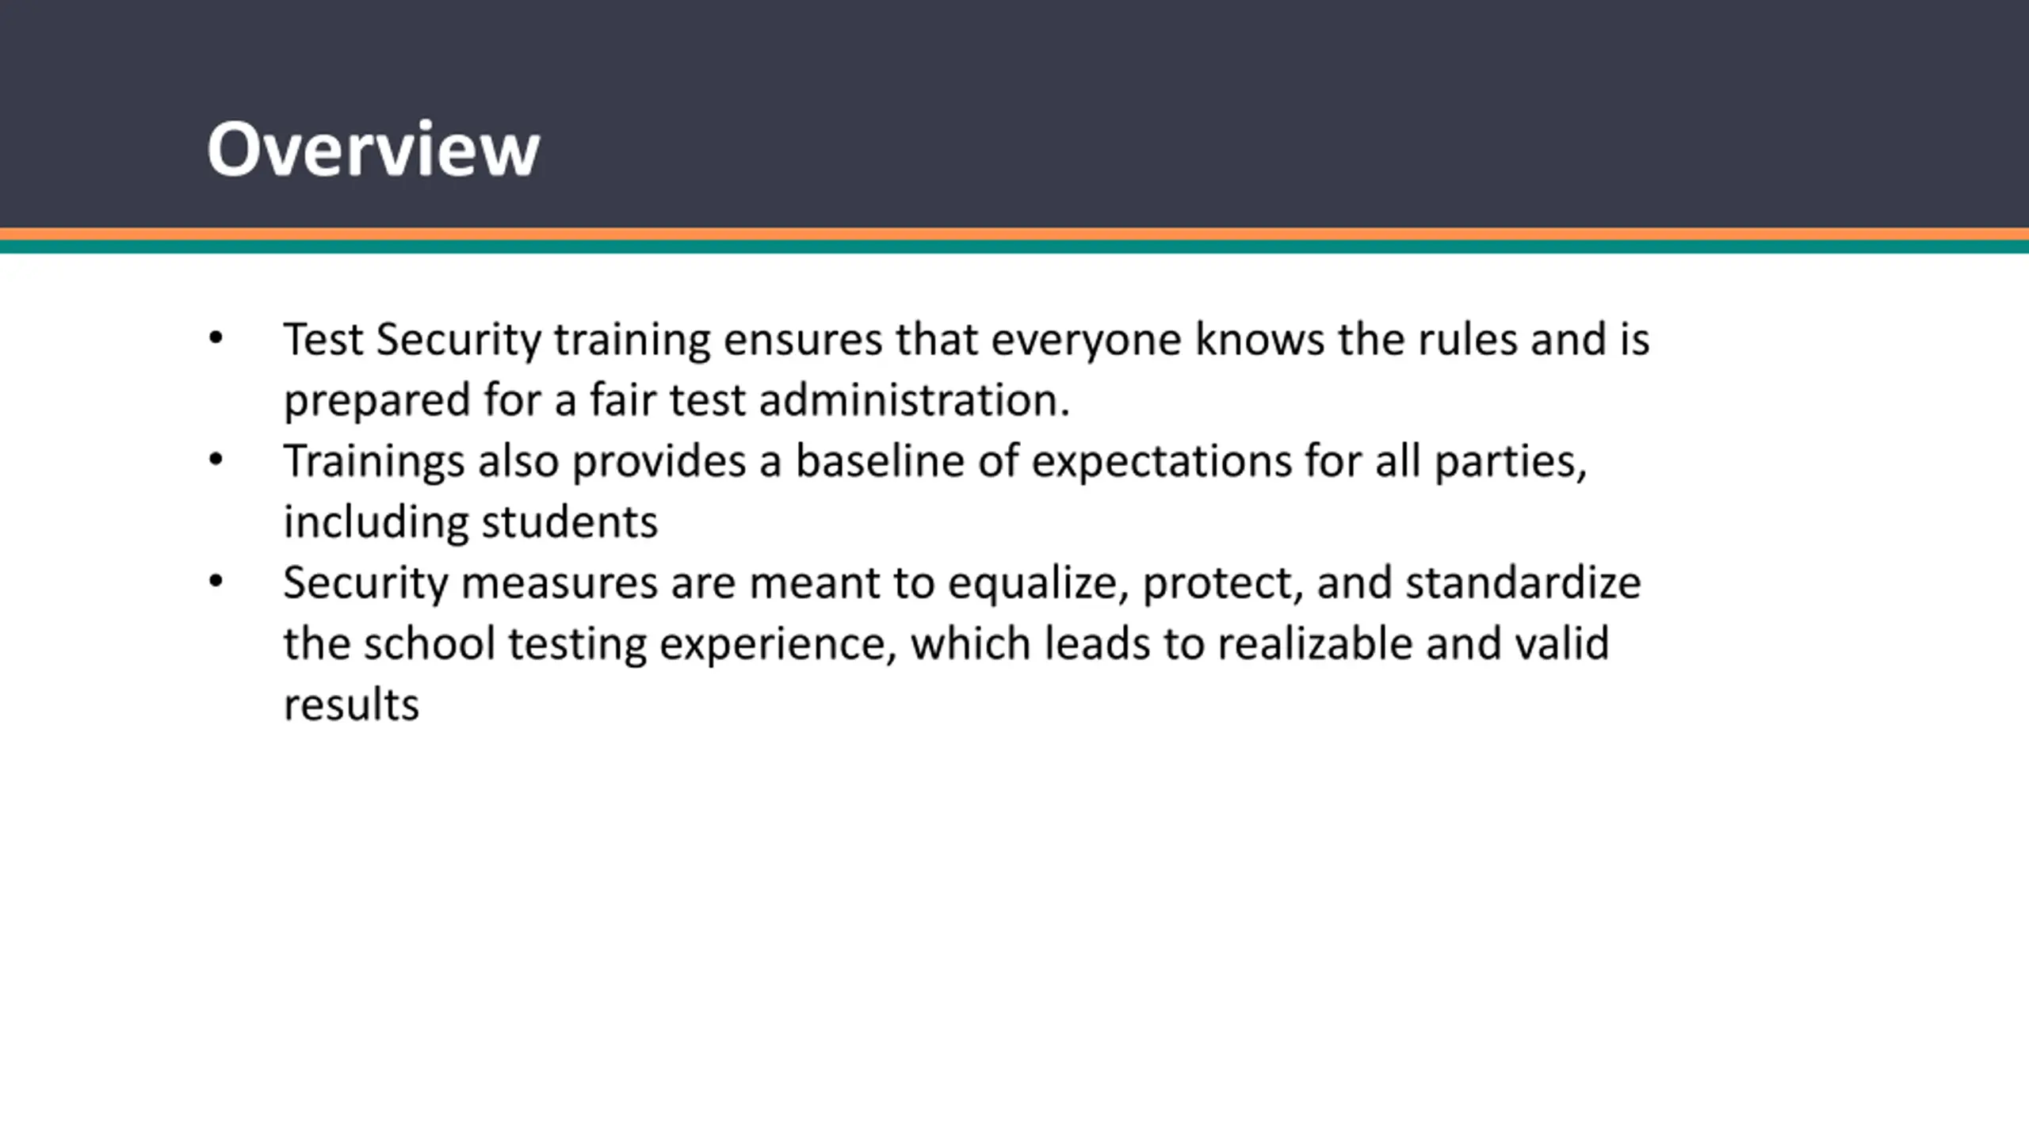Select the second bullet point marker
The height and width of the screenshot is (1141, 2029).
(x=216, y=460)
